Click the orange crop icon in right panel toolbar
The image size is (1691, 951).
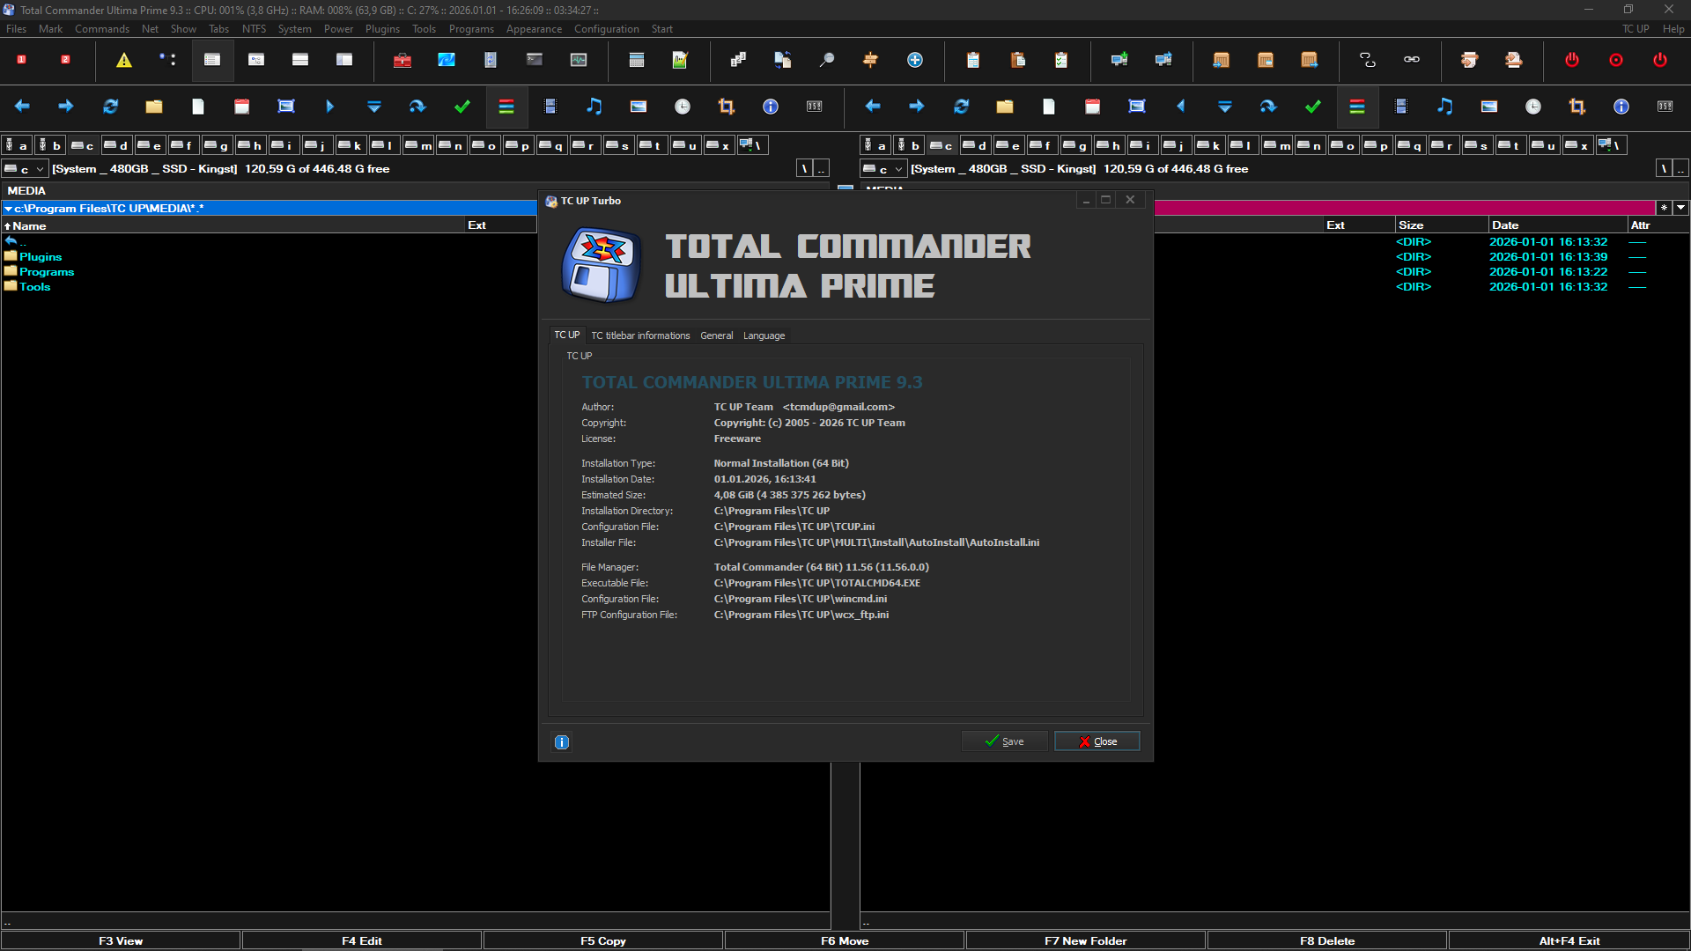(x=1577, y=107)
